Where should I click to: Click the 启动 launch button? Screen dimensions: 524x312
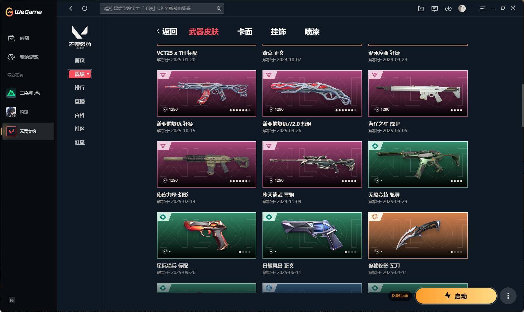[x=456, y=296]
